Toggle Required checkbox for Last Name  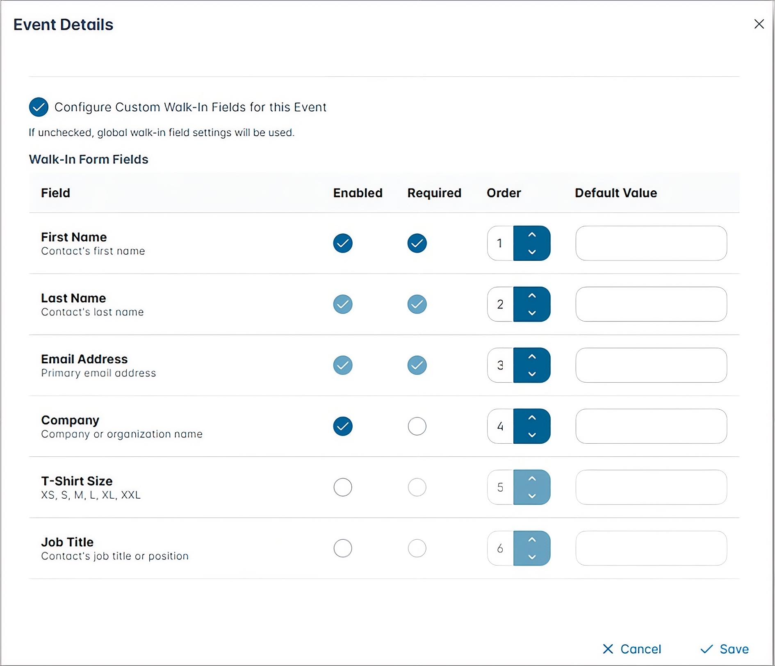click(x=417, y=304)
